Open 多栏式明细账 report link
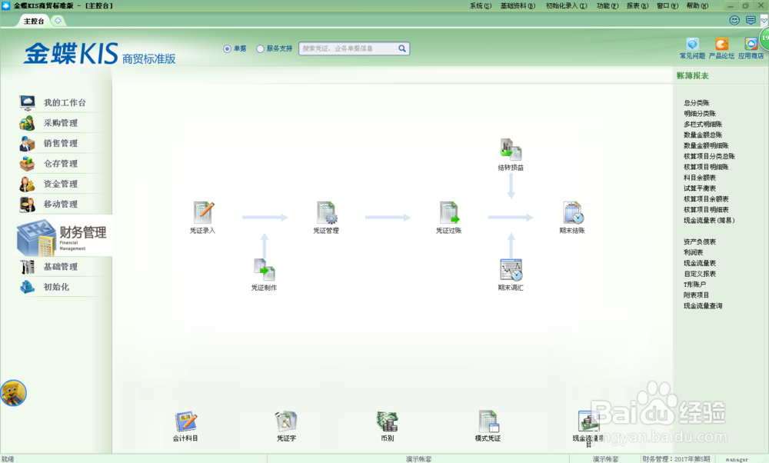 703,125
